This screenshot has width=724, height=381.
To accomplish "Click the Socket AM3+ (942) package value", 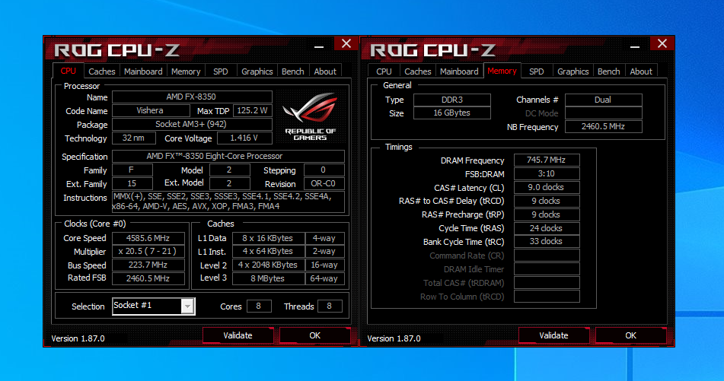I will point(192,125).
